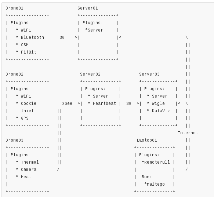Click the Laptop01 heading
Screen dimensions: 214x197
point(147,140)
